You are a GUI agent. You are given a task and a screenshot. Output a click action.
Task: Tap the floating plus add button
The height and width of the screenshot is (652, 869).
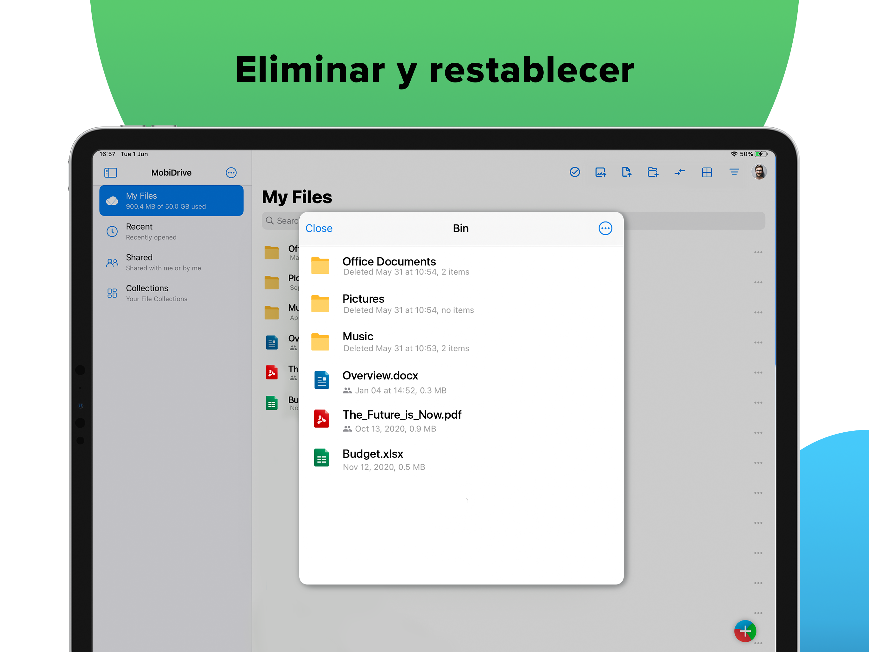[745, 631]
